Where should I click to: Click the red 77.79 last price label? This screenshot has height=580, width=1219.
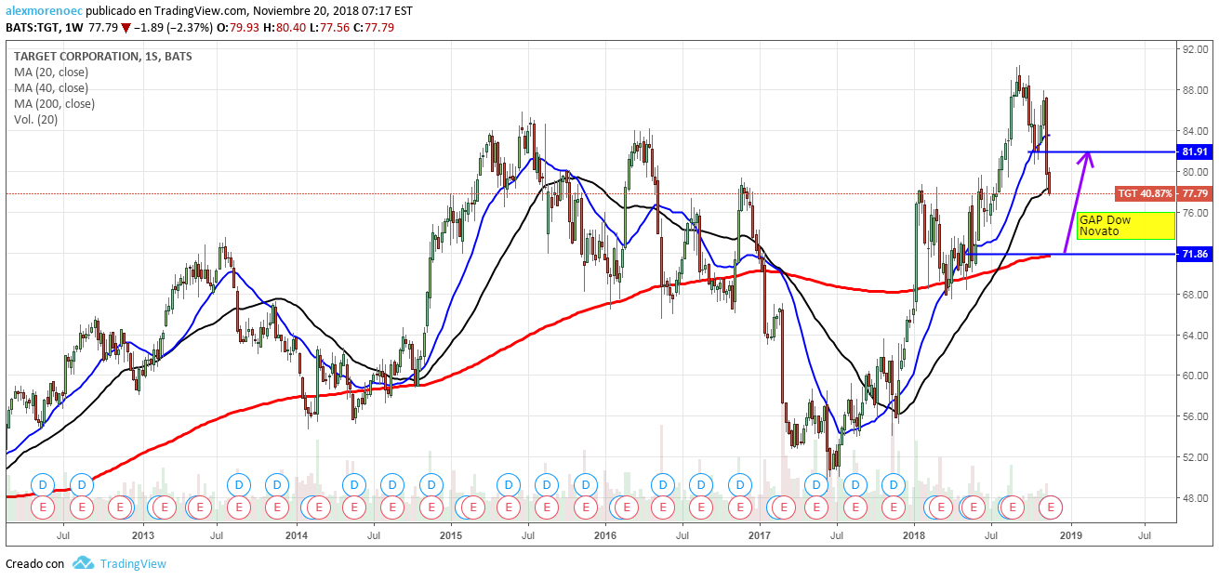pyautogui.click(x=1193, y=193)
